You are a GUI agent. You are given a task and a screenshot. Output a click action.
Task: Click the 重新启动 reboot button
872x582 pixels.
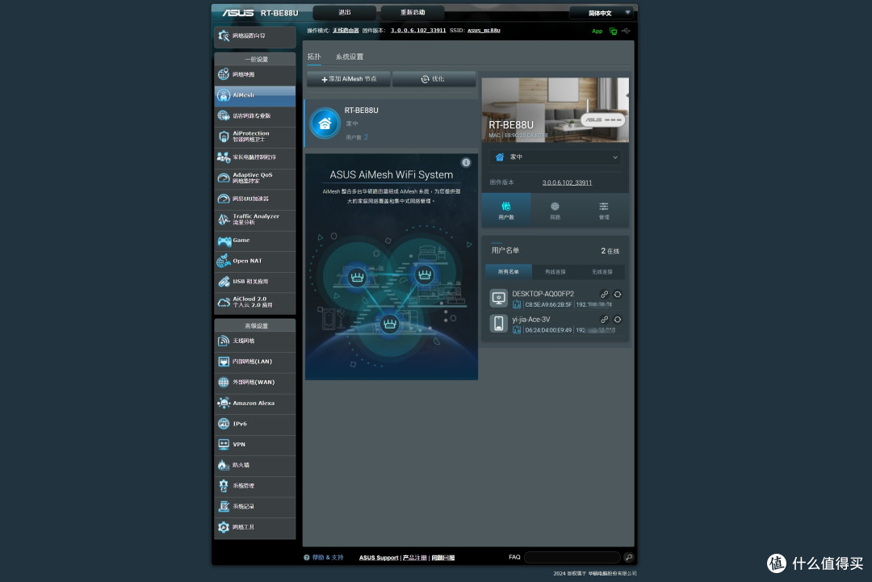[x=413, y=12]
